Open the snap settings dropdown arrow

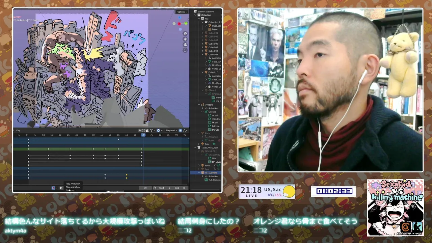point(162,131)
